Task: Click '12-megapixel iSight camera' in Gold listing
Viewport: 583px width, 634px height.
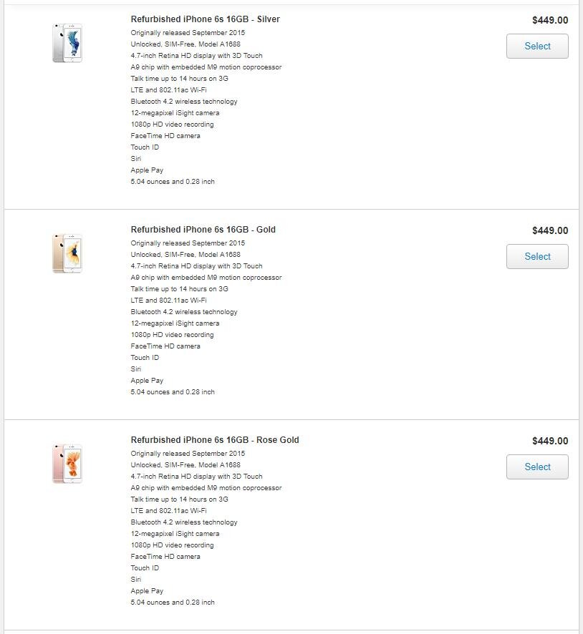Action: 175,323
